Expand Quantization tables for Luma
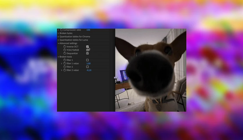 (x=58, y=40)
